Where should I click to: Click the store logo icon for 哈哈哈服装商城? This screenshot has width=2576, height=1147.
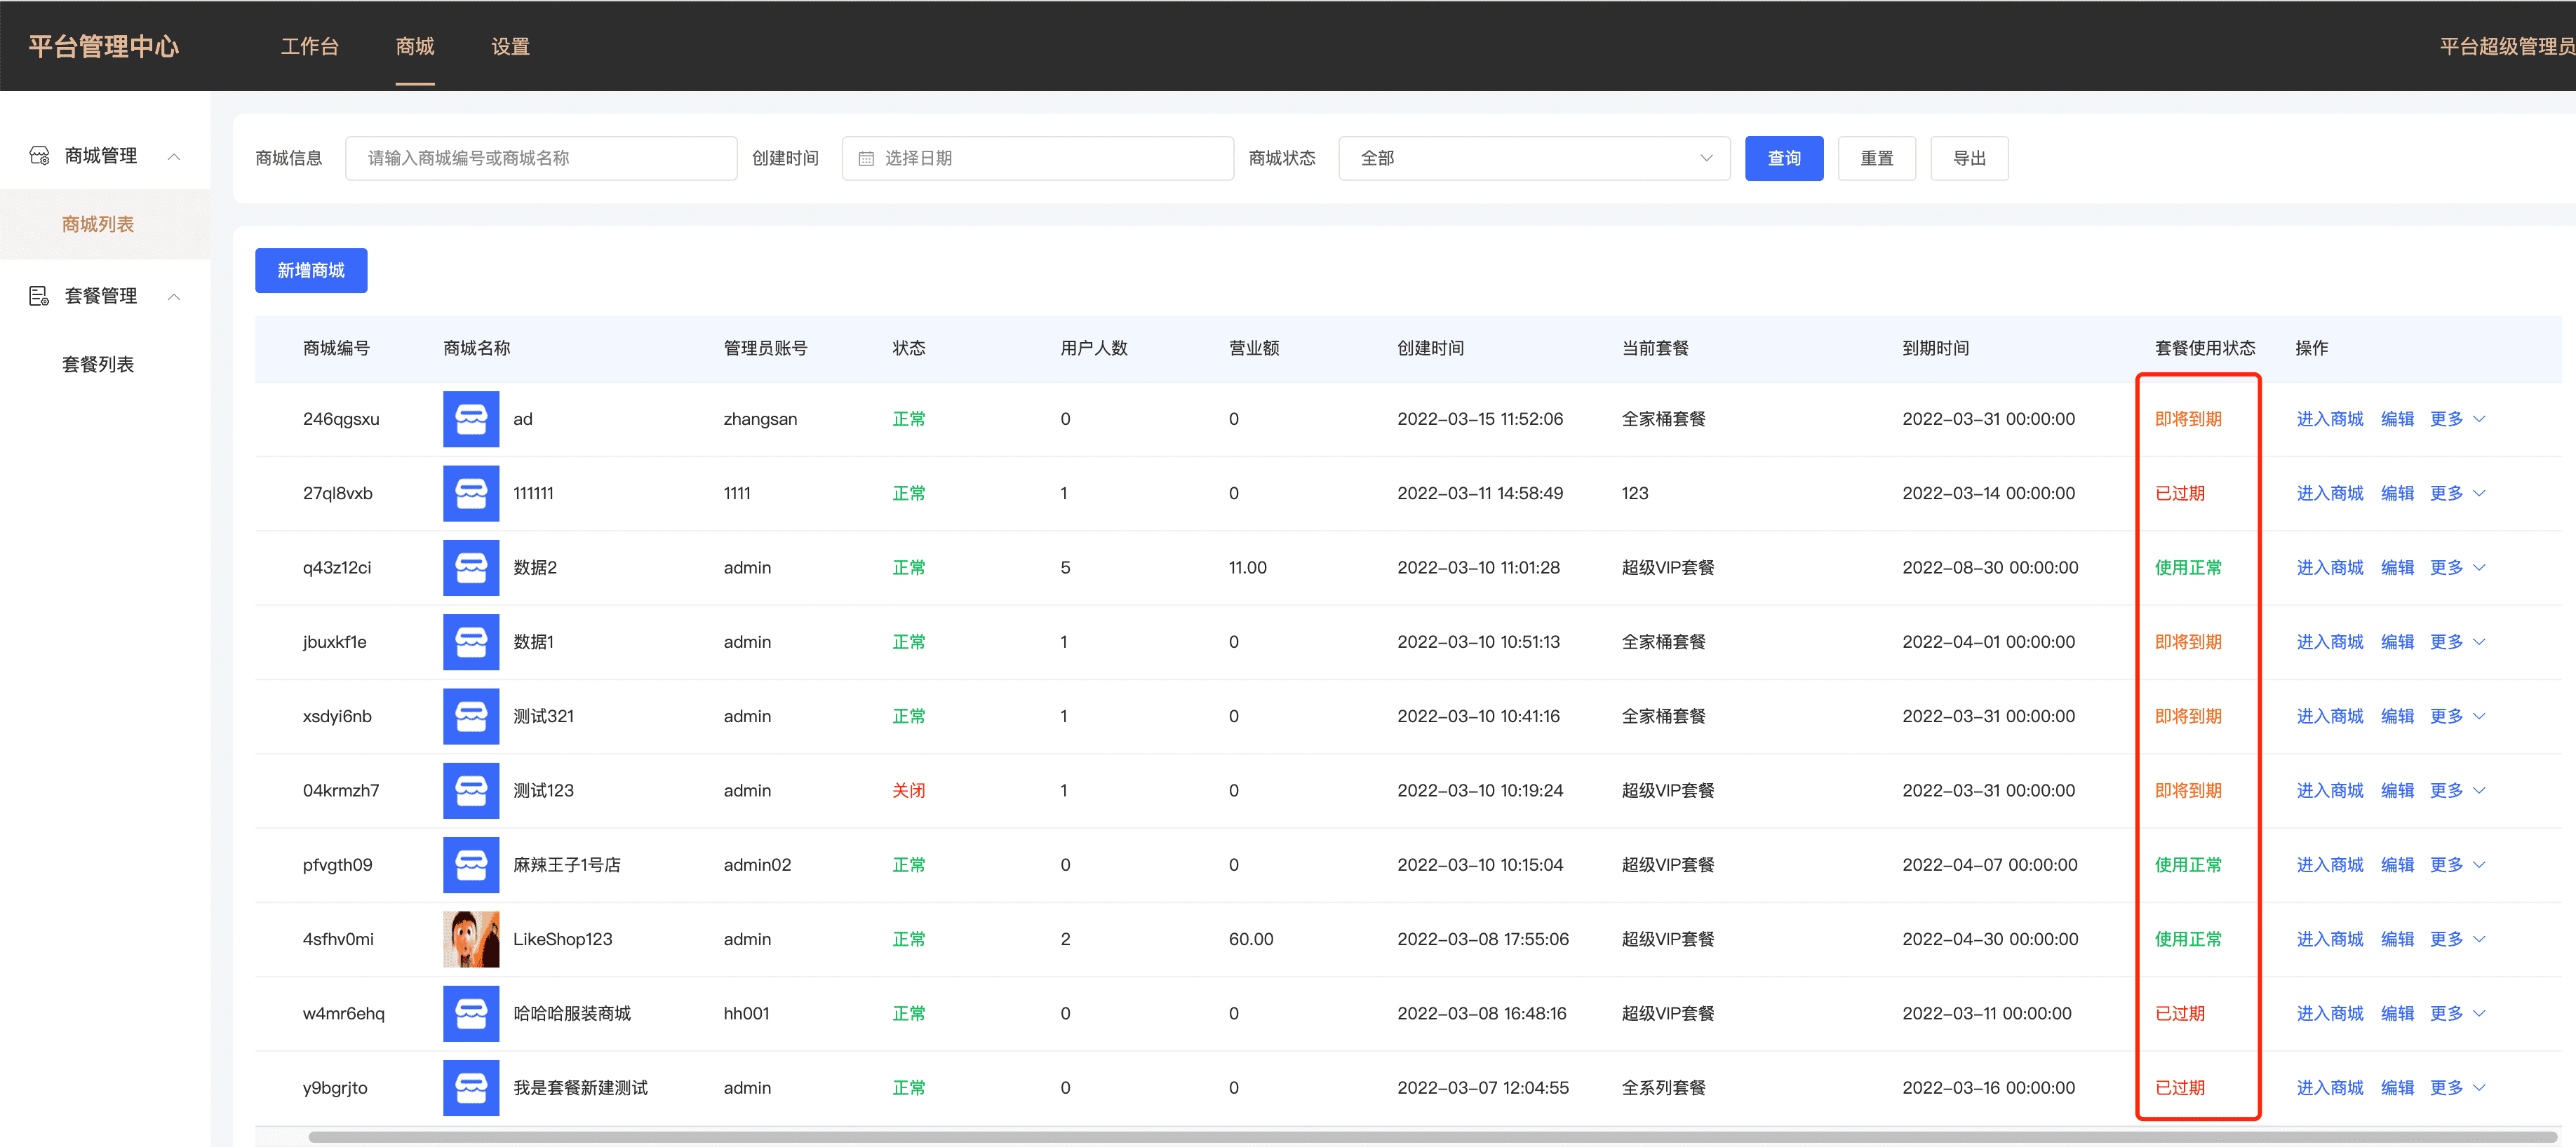click(x=471, y=1013)
